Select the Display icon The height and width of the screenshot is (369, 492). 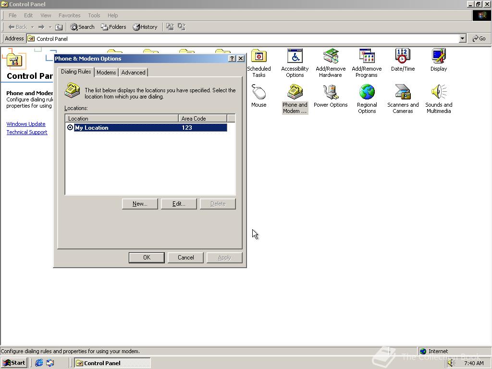click(x=438, y=60)
